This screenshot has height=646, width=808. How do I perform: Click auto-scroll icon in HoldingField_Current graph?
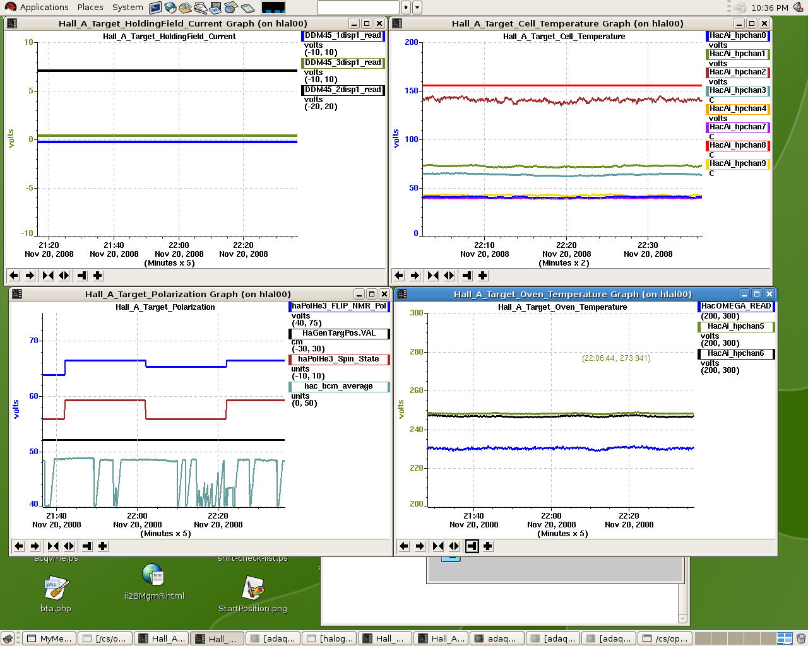point(82,276)
